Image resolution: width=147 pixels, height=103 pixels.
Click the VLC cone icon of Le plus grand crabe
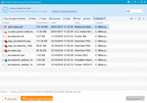(6, 32)
